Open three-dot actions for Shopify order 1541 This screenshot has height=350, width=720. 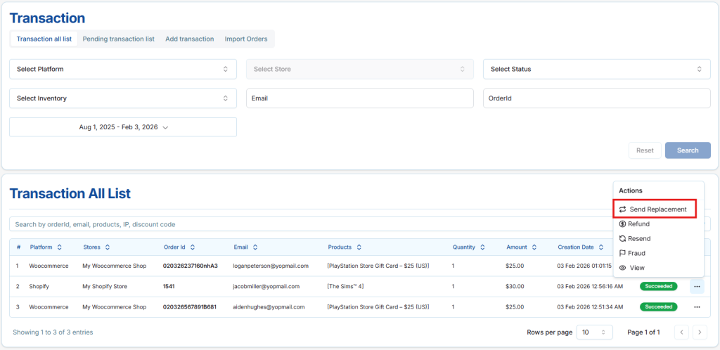click(697, 287)
